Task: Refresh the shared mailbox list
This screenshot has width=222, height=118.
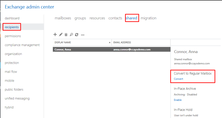Action: coord(77,34)
